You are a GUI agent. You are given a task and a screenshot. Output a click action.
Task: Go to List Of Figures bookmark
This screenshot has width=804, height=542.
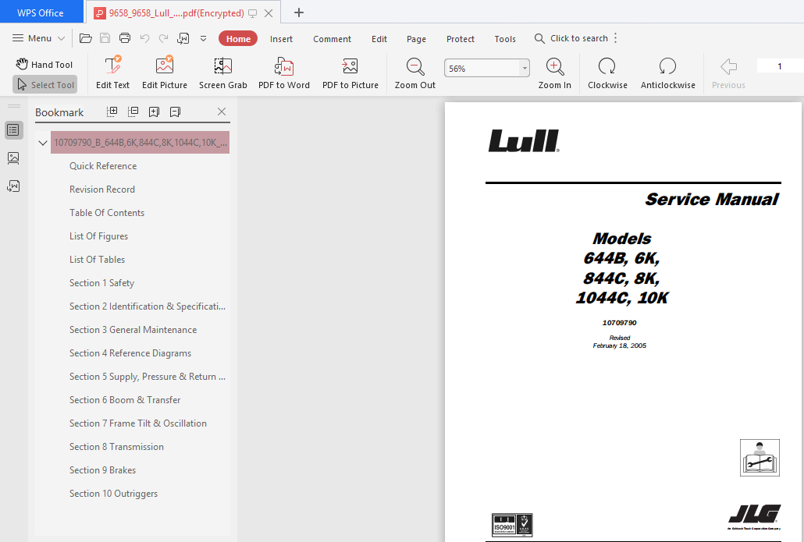click(x=98, y=236)
